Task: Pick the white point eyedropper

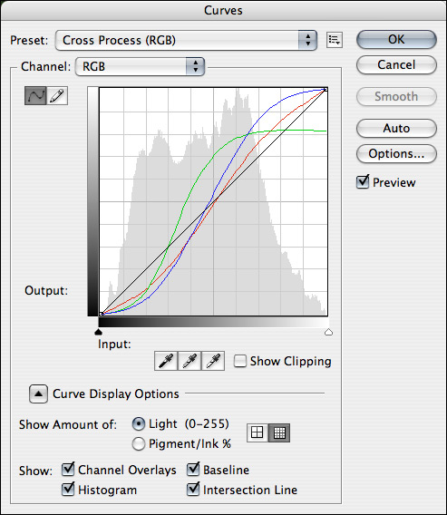Action: click(213, 361)
